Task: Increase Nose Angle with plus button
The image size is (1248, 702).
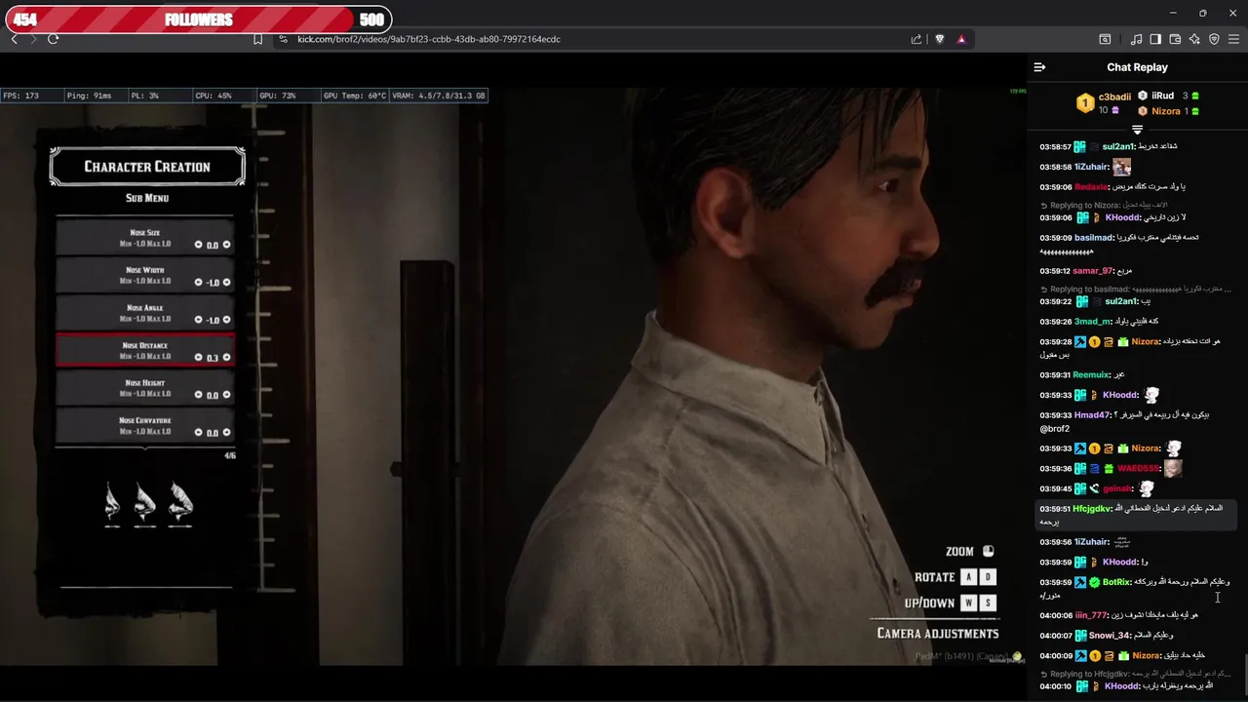Action: [x=227, y=320]
